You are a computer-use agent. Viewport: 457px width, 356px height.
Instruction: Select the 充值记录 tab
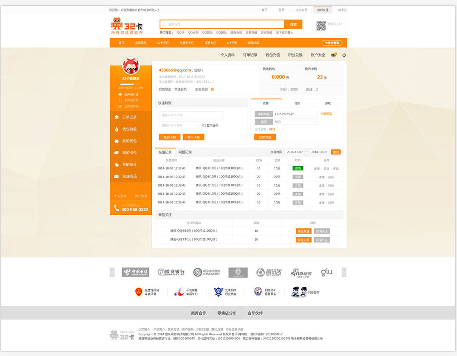click(x=165, y=152)
